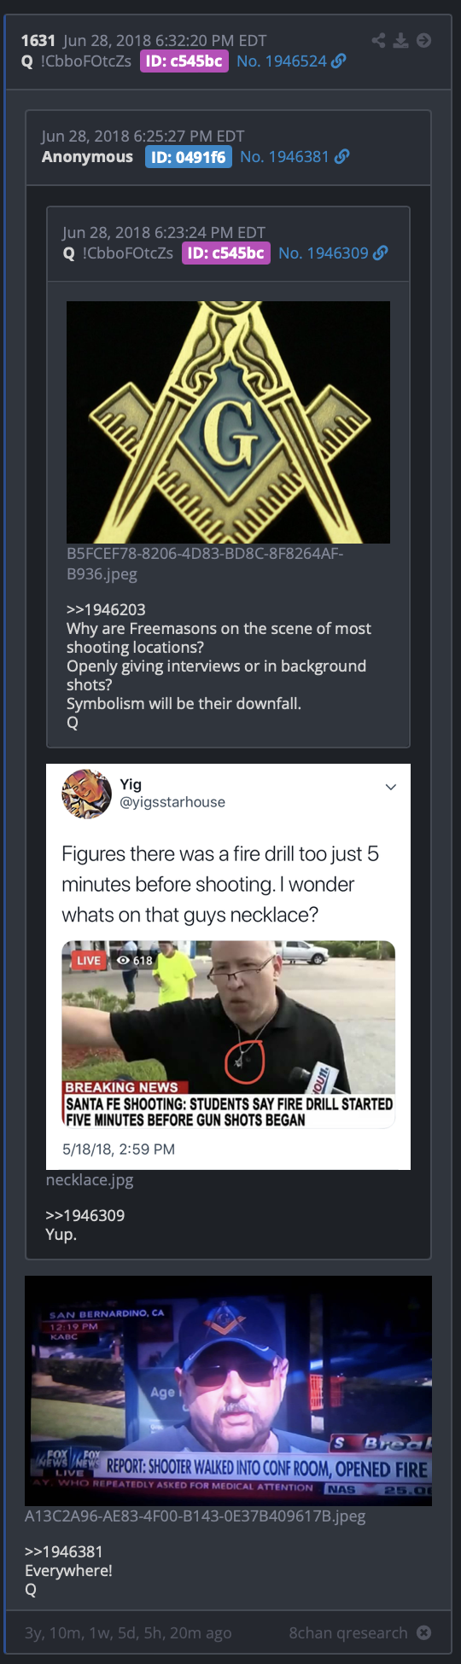Open post number link No. 1946524

[282, 61]
